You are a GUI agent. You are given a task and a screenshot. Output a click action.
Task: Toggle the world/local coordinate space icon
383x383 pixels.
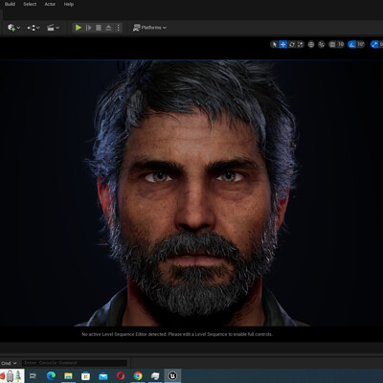click(311, 44)
